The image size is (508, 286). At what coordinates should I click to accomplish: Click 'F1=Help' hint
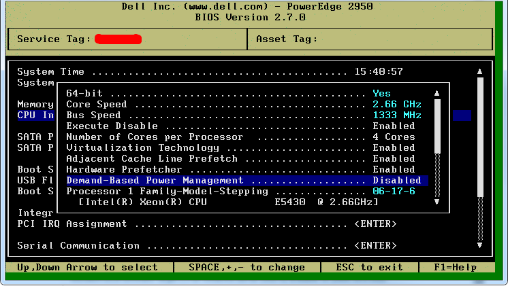tap(455, 267)
